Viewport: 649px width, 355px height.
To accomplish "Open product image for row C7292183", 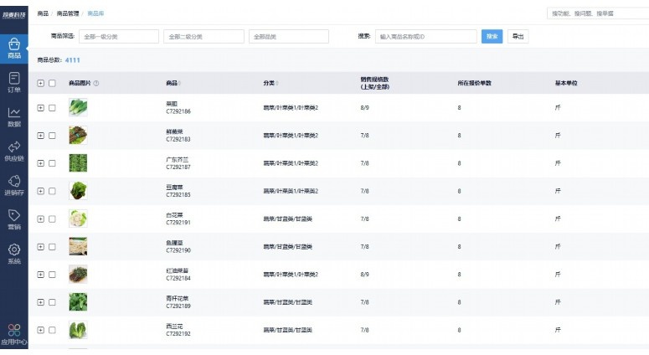I will (78, 136).
